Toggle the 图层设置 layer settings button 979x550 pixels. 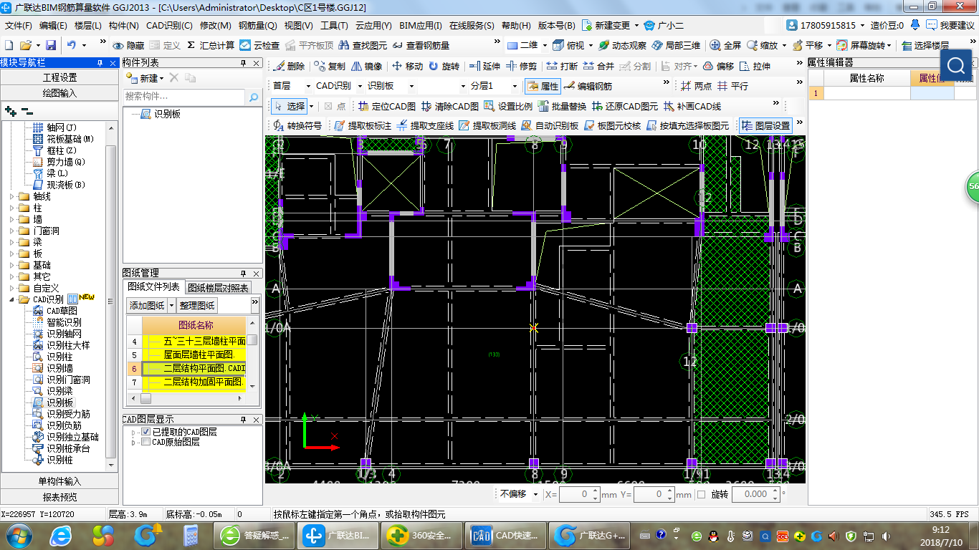[x=765, y=125]
